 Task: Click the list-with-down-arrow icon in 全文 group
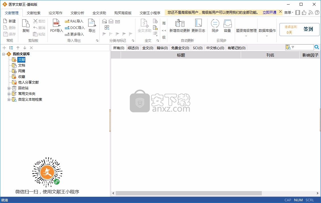[x=155, y=34]
